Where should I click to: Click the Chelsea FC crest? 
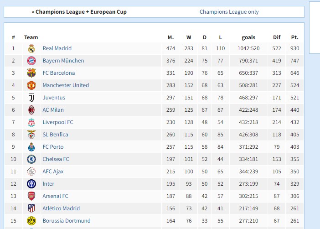point(31,159)
